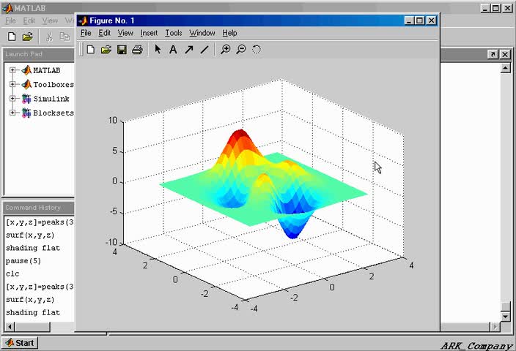Viewport: 516px width, 351px height.
Task: Activate the Zoom Out tool
Action: pyautogui.click(x=241, y=49)
